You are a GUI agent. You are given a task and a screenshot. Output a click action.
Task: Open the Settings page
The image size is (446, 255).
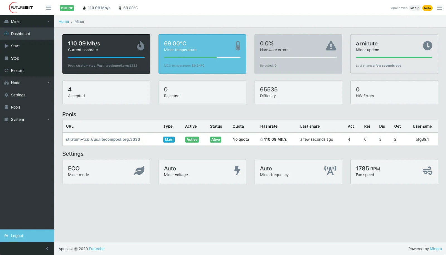coord(27,95)
